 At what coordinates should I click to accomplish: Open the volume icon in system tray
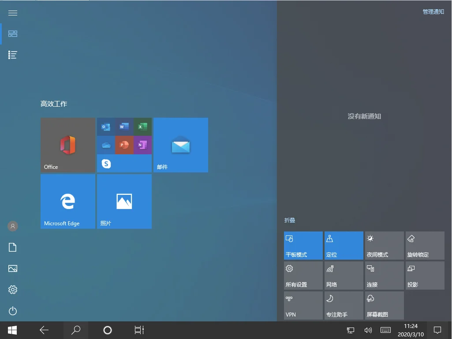coord(368,330)
